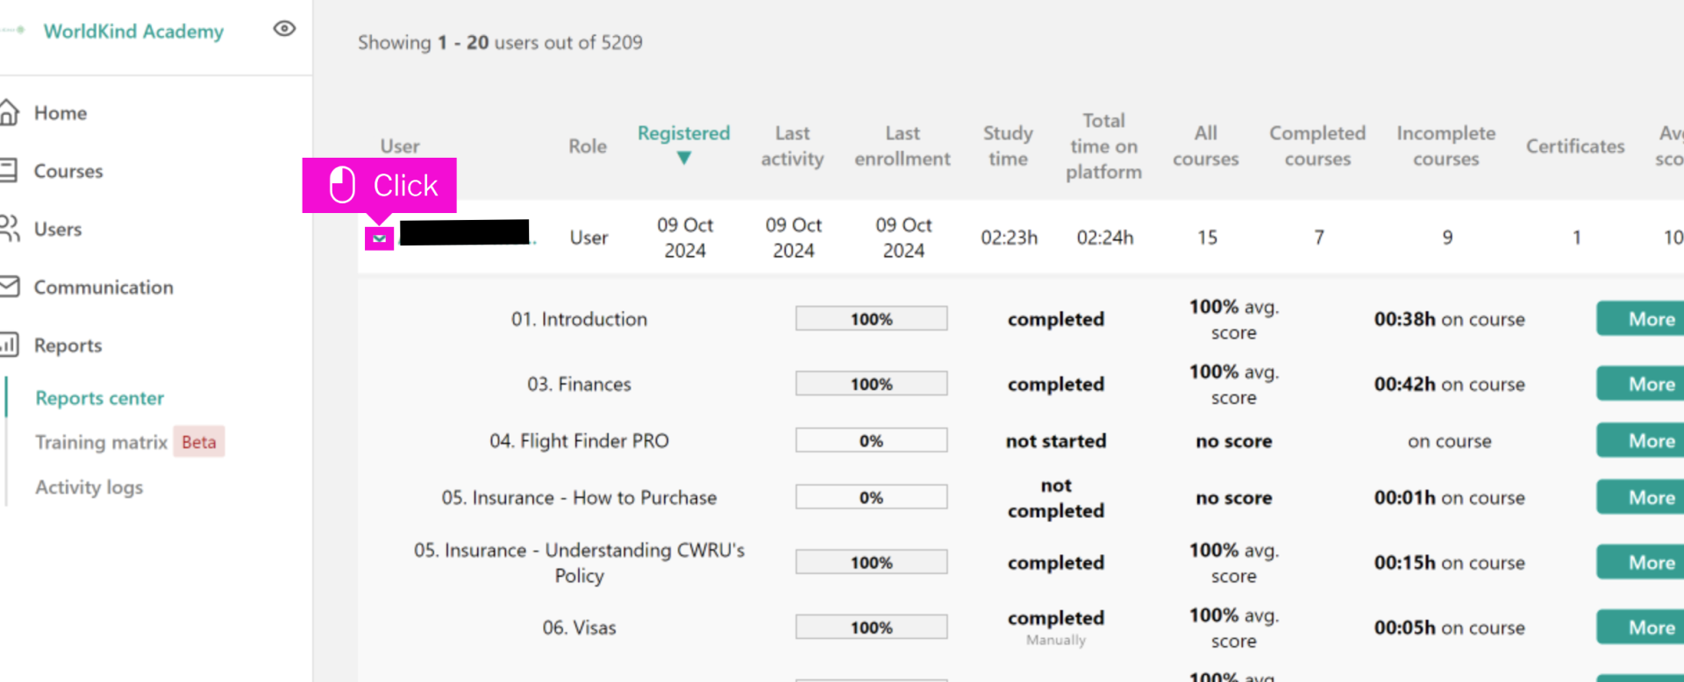This screenshot has width=1684, height=682.
Task: Sort by Registered column arrow
Action: pyautogui.click(x=683, y=159)
